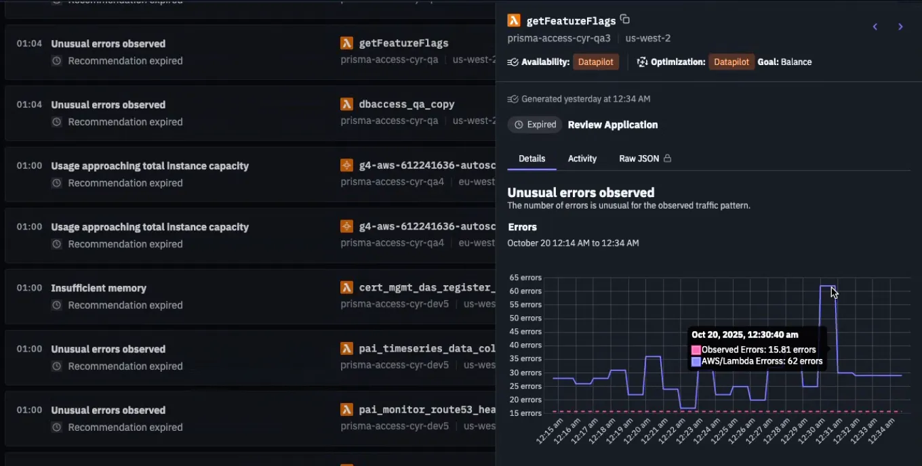The height and width of the screenshot is (466, 922).
Task: Click the lock icon next to Raw JSON
Action: click(x=667, y=158)
